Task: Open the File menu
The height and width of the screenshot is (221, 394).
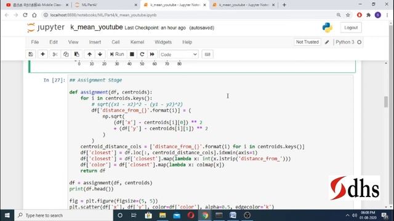Action: point(35,42)
